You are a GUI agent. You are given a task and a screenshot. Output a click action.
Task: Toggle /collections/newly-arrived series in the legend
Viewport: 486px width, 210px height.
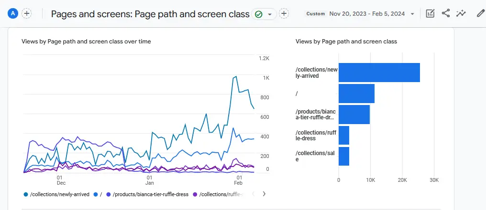pyautogui.click(x=56, y=194)
